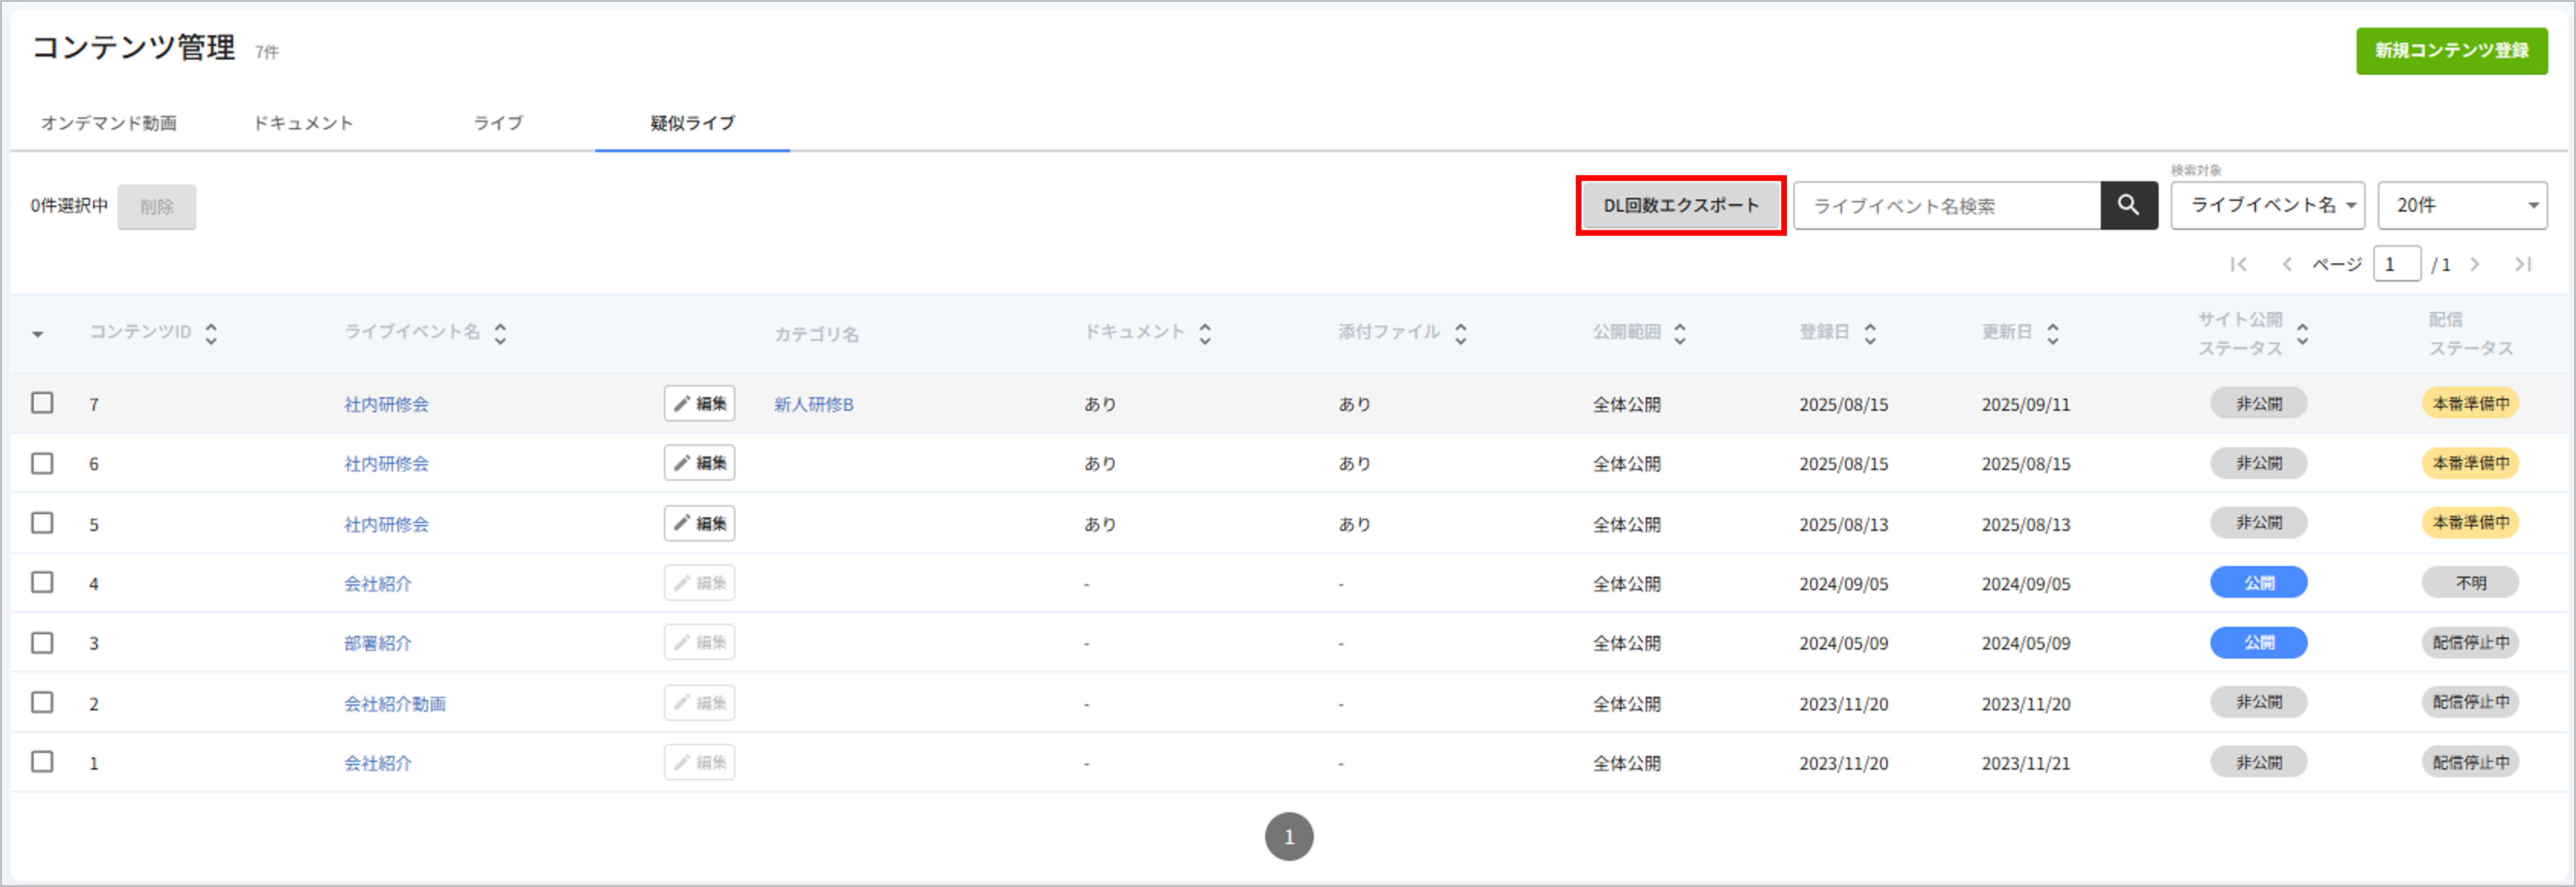Click the search magnifier icon button
Viewport: 2576px width, 887px height.
pos(2128,206)
